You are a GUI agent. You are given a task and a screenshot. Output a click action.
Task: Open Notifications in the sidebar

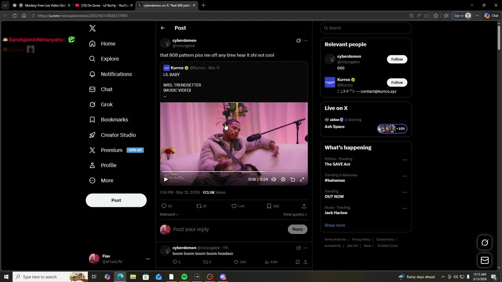point(111,74)
